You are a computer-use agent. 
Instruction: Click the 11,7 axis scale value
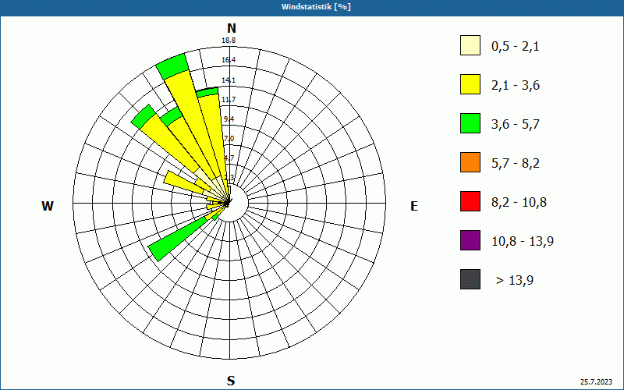pos(229,100)
